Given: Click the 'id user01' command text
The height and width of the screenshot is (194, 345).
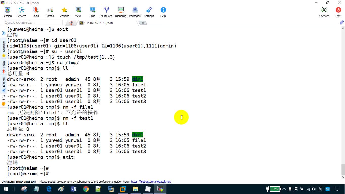Looking at the screenshot, I should click(x=64, y=40).
